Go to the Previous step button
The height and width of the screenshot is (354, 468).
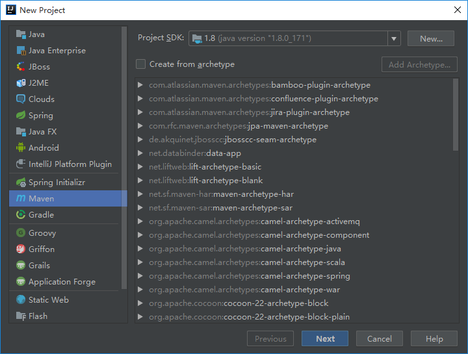pyautogui.click(x=270, y=338)
